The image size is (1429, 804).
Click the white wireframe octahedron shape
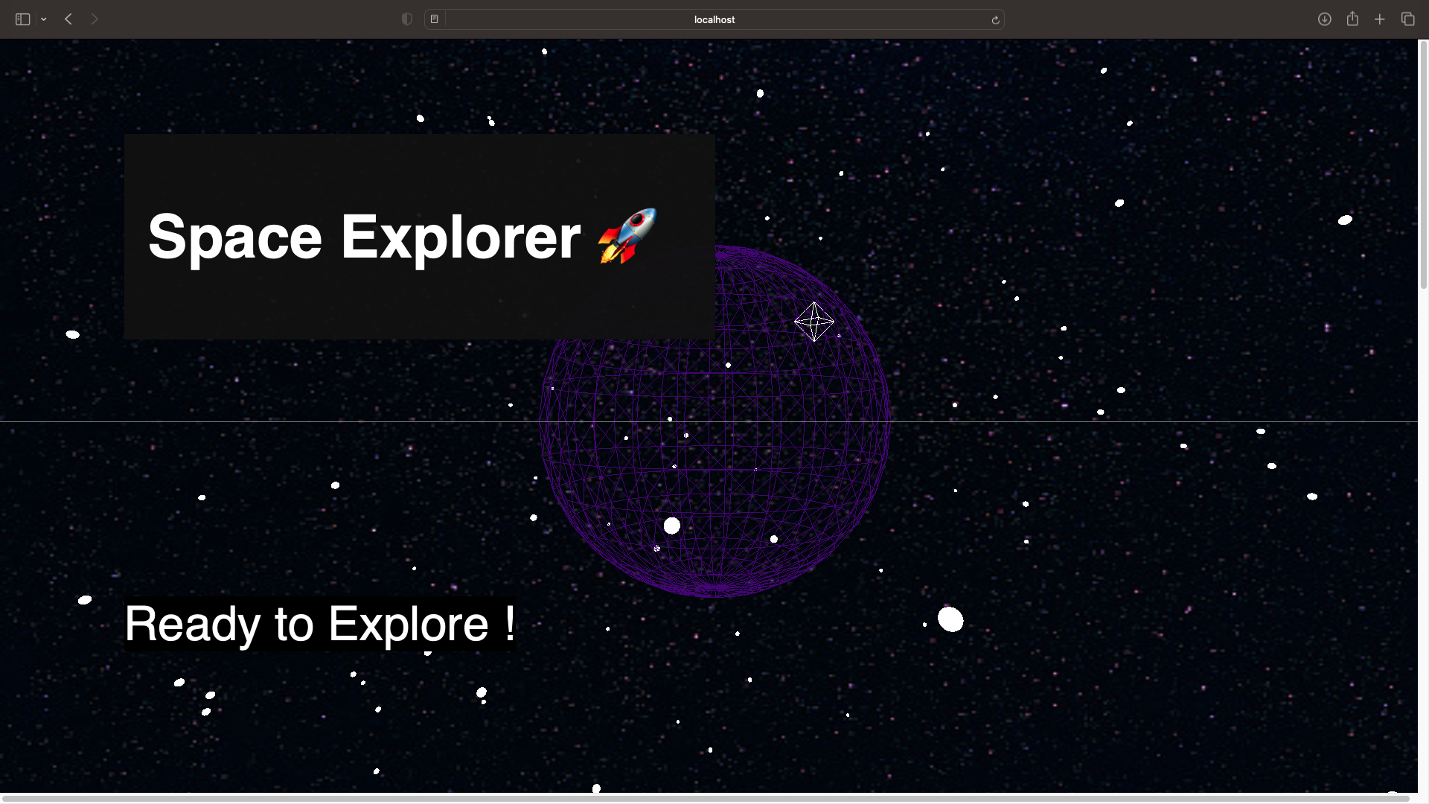(x=814, y=322)
